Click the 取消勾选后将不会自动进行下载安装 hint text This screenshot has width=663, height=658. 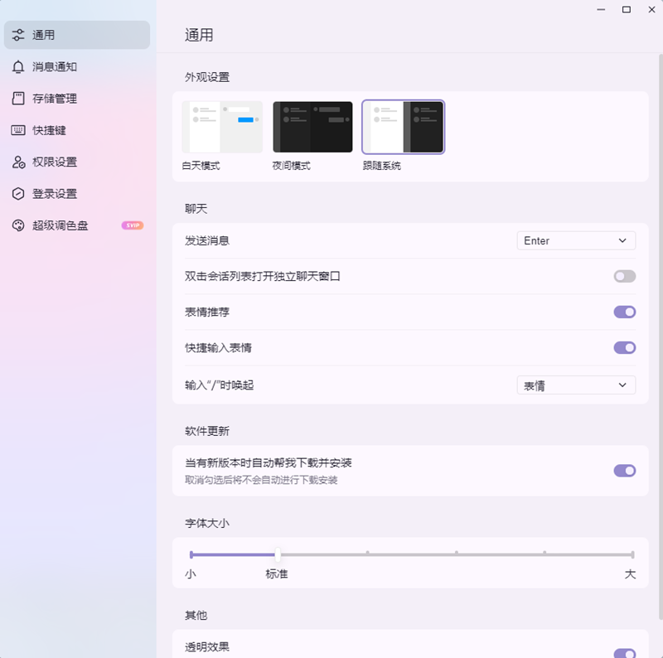(261, 480)
